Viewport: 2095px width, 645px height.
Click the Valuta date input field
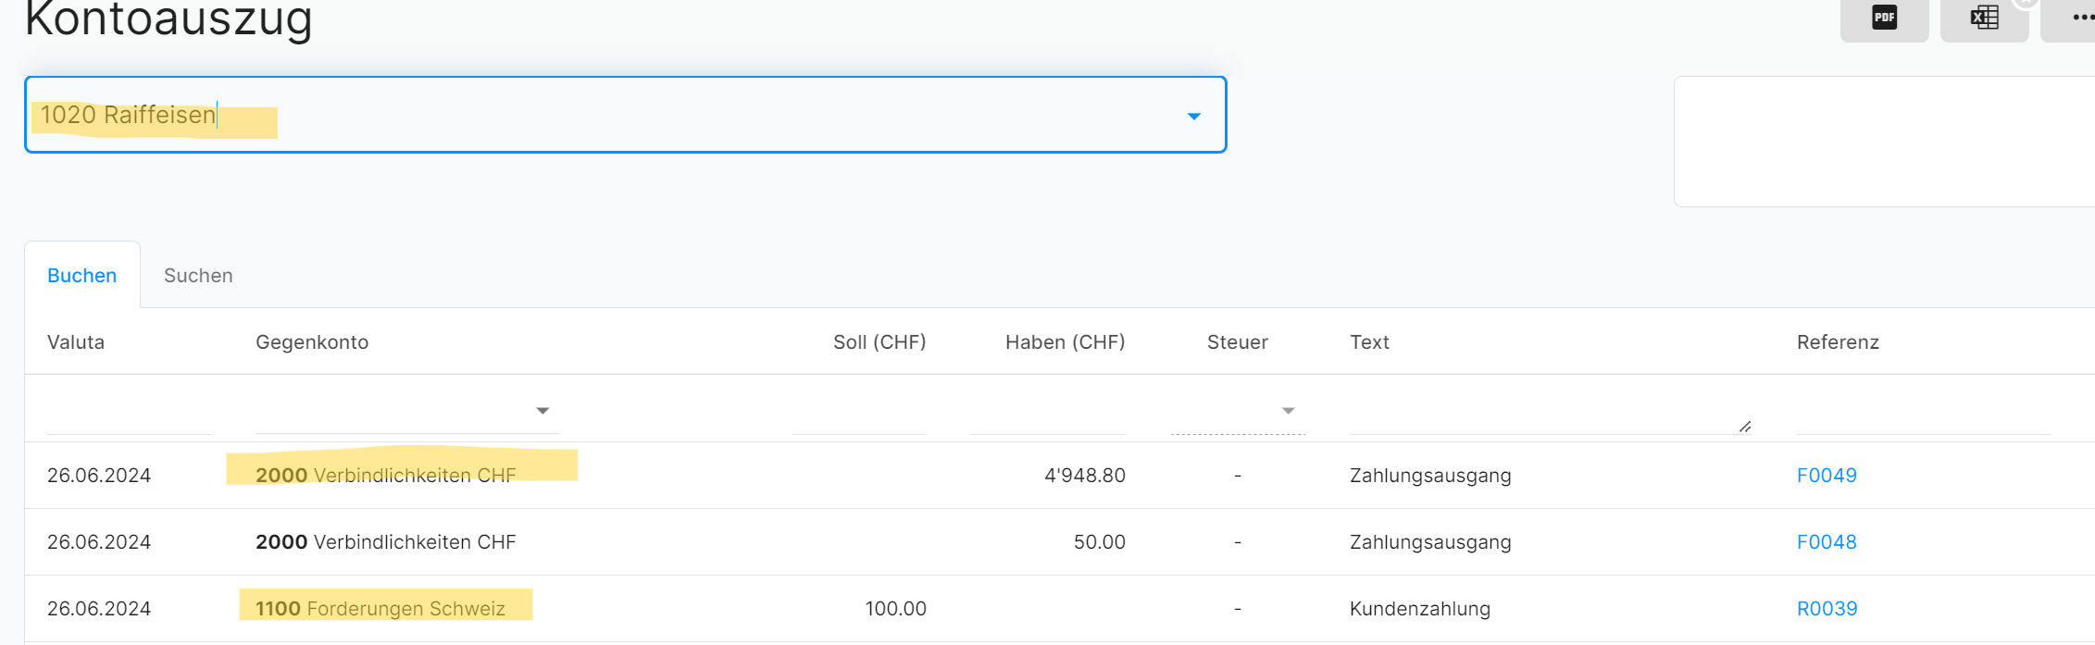129,411
